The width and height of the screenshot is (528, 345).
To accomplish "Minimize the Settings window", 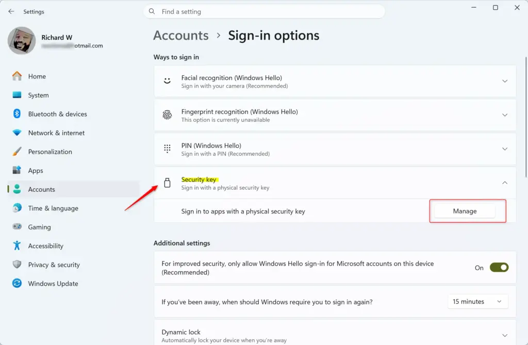I will 474,7.
